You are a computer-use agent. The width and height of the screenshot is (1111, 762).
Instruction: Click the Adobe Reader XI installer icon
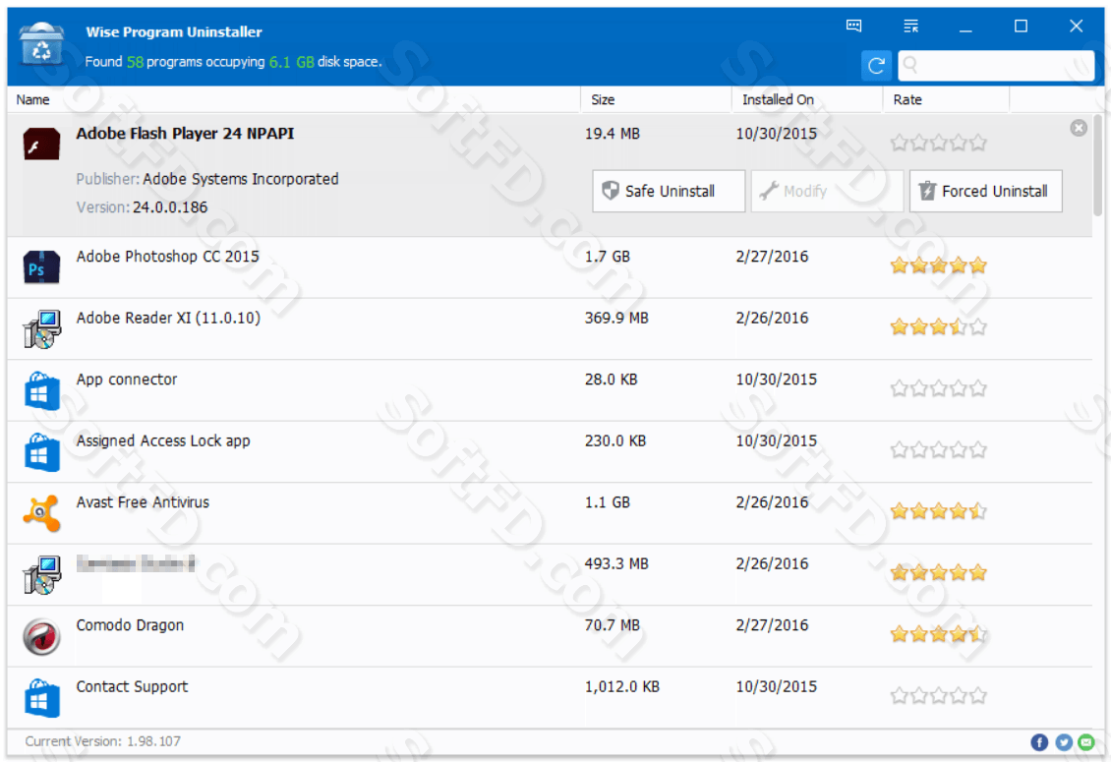coord(41,329)
